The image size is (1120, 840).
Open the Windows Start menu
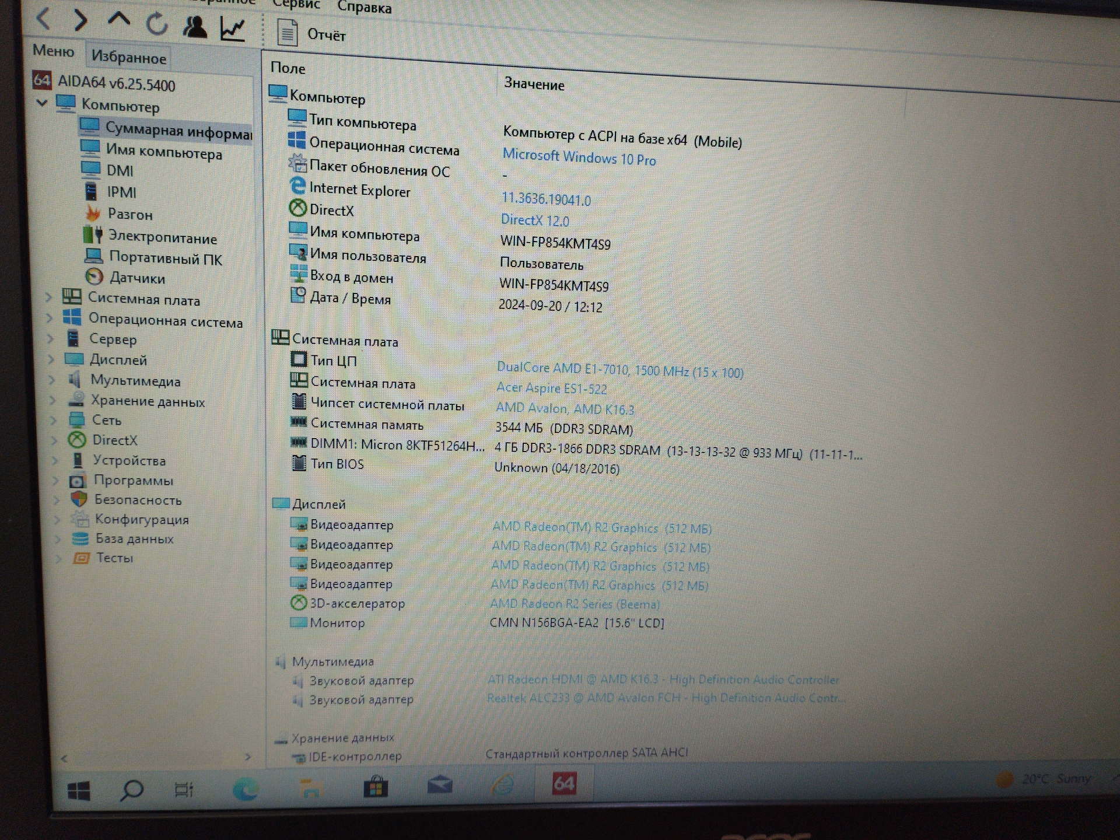point(79,791)
